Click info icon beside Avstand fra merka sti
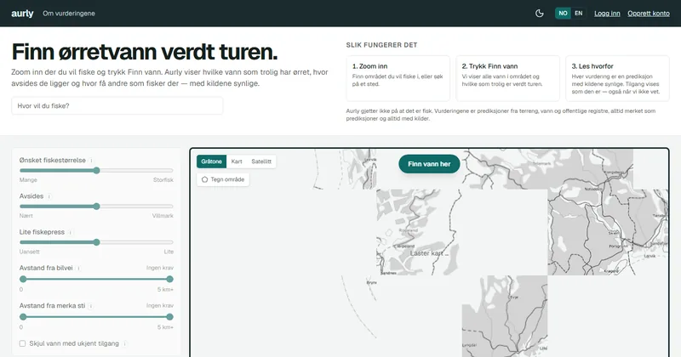This screenshot has height=357, width=681. click(91, 306)
